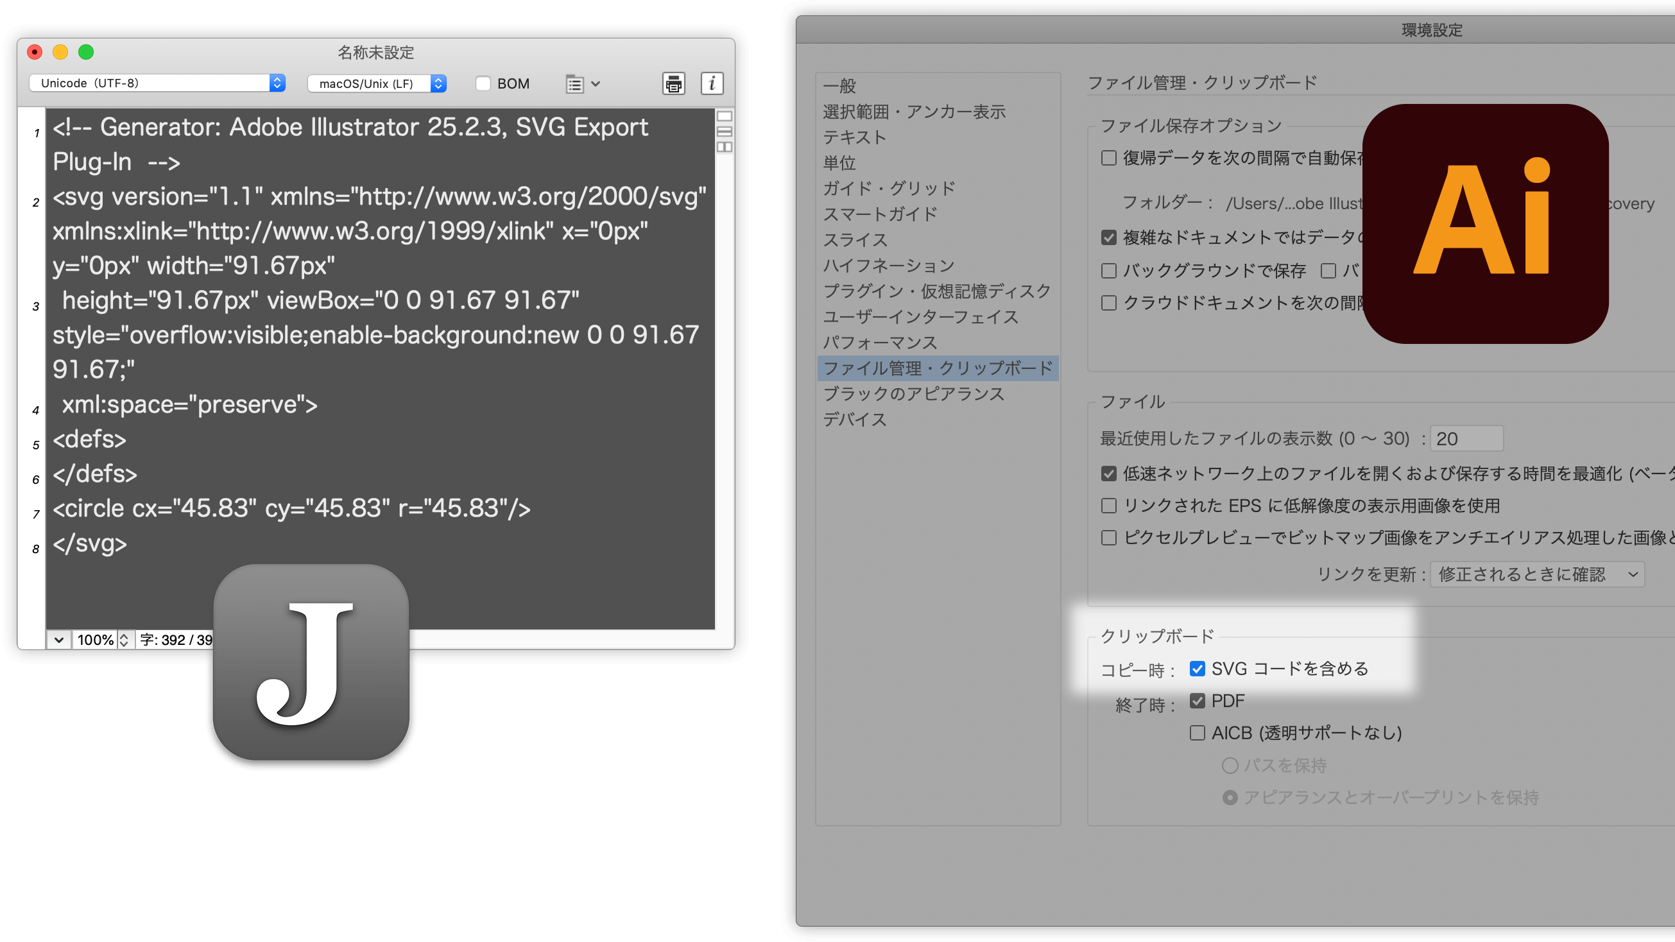
Task: Select プラグイン・仮想記憶ディスク category
Action: point(936,291)
